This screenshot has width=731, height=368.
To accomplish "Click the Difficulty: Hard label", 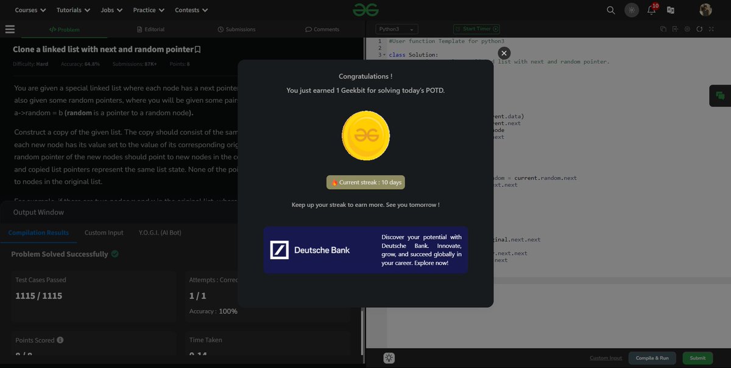I will pos(30,64).
